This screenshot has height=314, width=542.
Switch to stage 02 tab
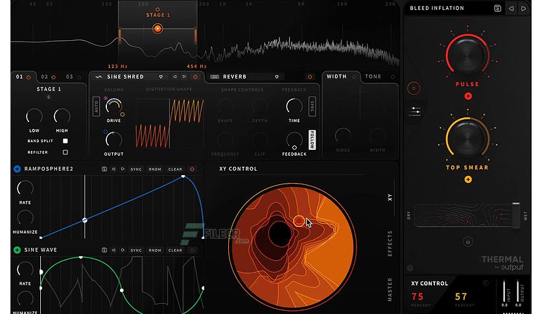(45, 77)
